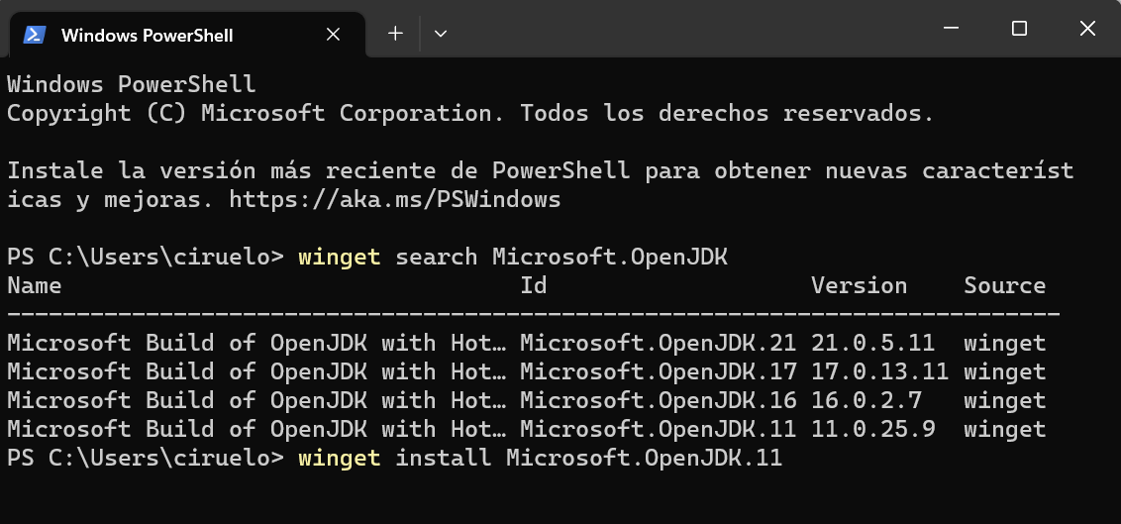This screenshot has width=1121, height=524.
Task: Click the Name column header text
Action: (x=34, y=286)
